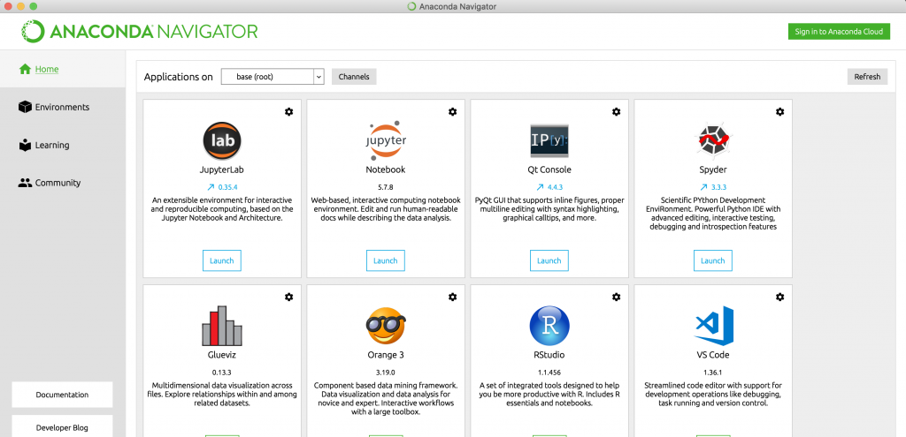Click the Orange 3 version 3.19.0
Screen dimensions: 906x437
click(386, 373)
